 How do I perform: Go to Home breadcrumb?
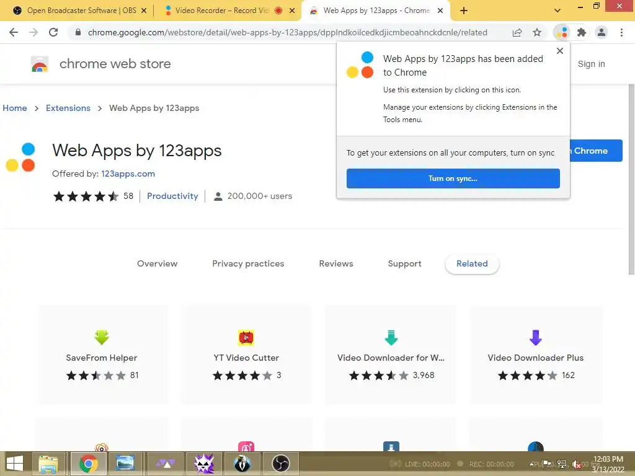(x=15, y=108)
